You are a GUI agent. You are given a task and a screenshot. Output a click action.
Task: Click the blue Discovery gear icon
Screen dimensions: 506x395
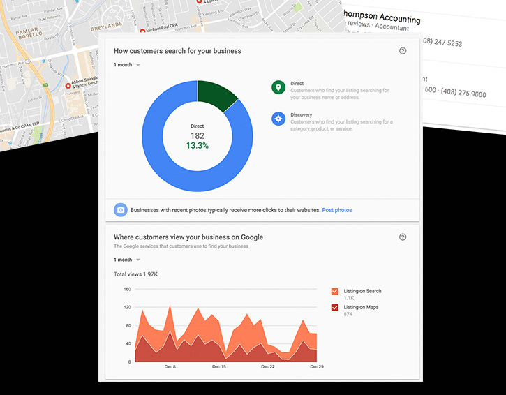pos(278,119)
